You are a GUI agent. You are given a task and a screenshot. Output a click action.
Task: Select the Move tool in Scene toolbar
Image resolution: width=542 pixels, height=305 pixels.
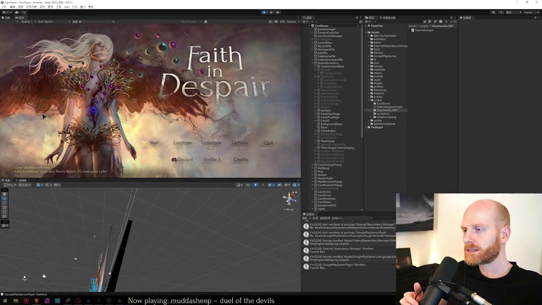click(x=5, y=198)
